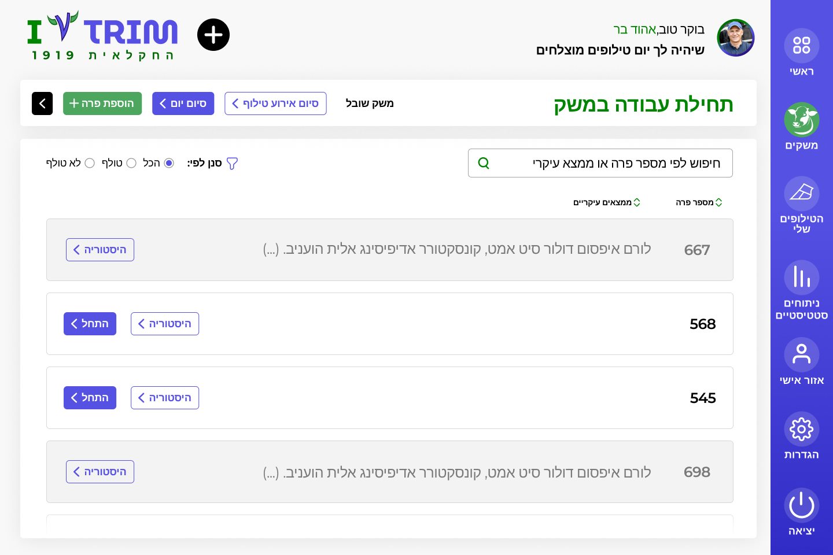Click the filter funnel icon

(x=232, y=164)
